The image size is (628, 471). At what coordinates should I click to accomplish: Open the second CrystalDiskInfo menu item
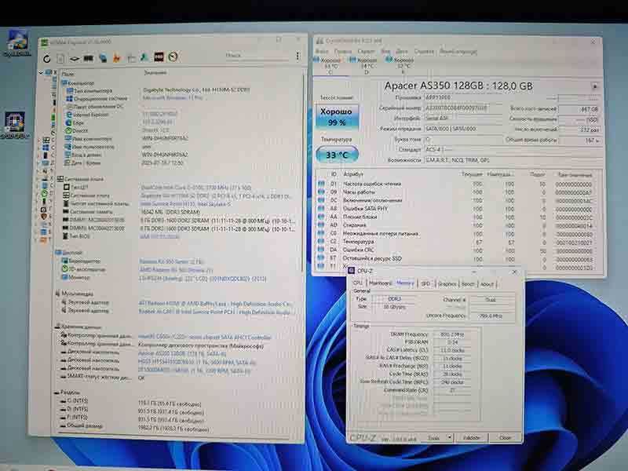coord(343,51)
